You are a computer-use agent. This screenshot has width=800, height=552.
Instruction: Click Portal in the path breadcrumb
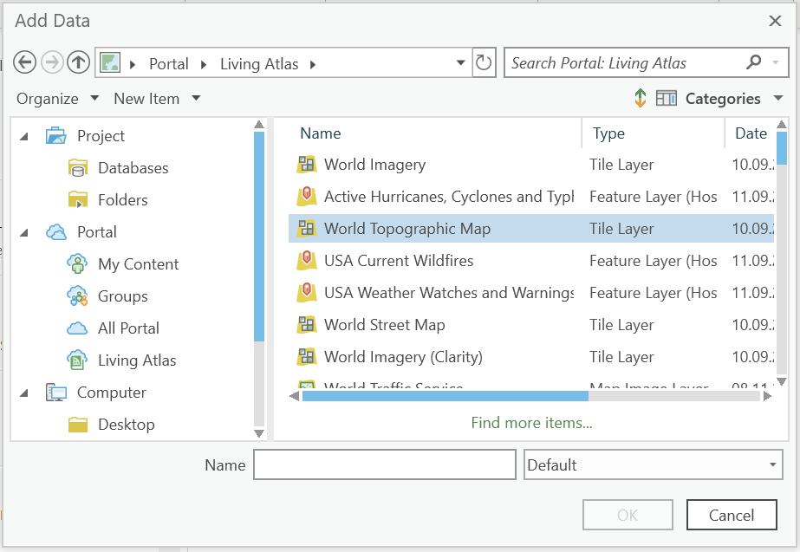pos(169,64)
